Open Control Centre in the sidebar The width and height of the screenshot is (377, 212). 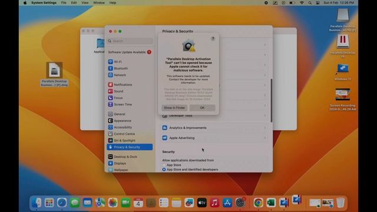point(121,134)
